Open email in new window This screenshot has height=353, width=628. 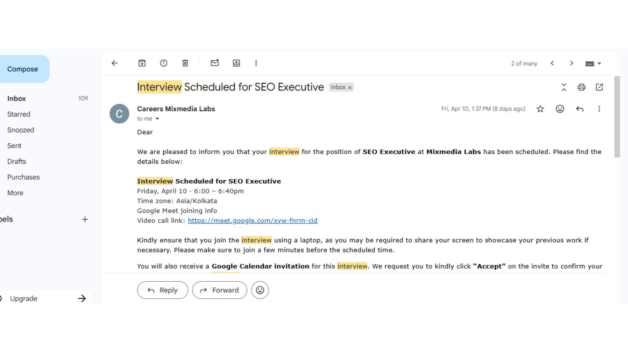point(599,87)
